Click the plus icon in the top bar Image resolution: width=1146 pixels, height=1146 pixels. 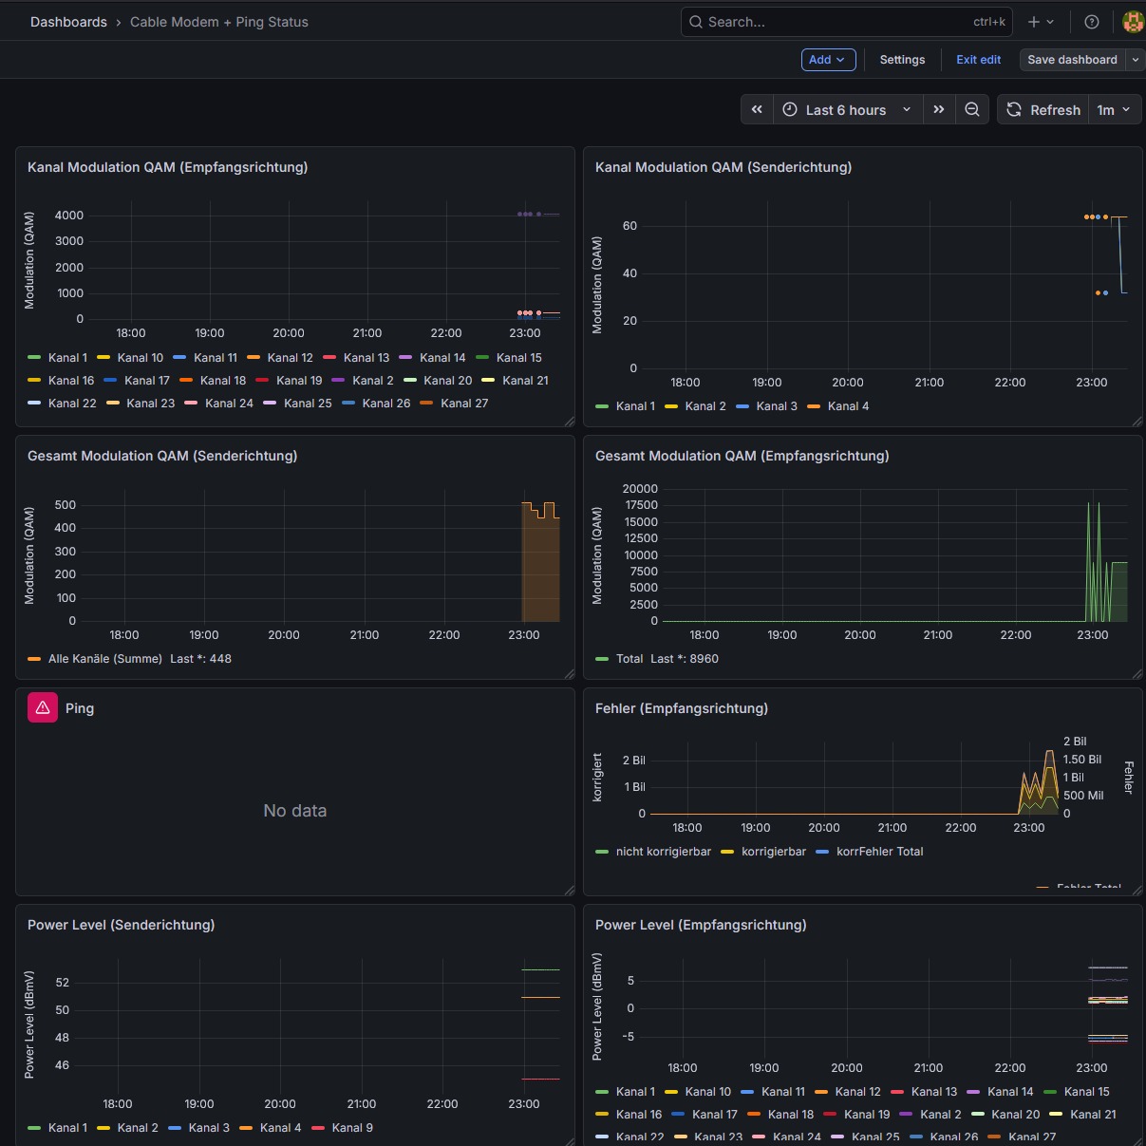tap(1035, 21)
